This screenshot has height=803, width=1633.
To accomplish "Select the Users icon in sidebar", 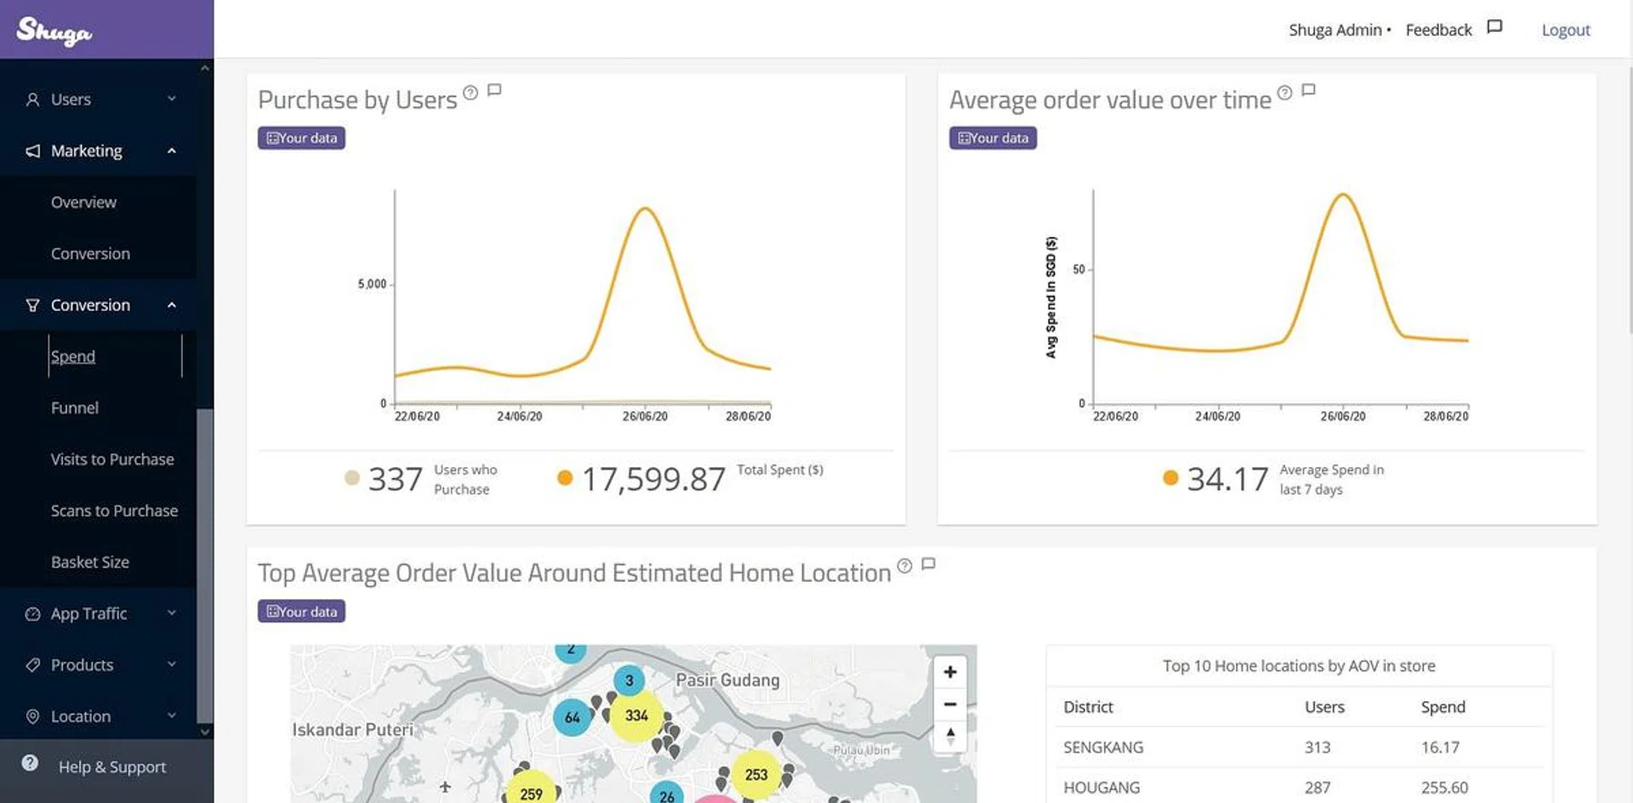I will 31,99.
